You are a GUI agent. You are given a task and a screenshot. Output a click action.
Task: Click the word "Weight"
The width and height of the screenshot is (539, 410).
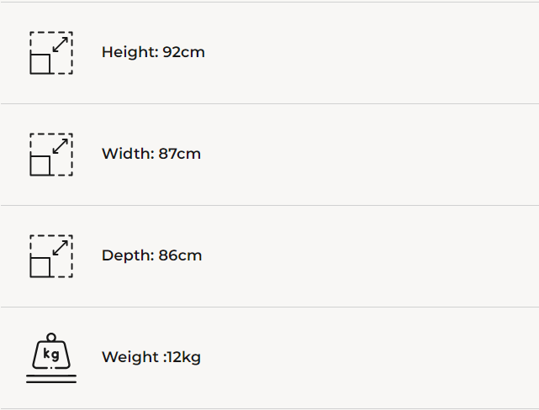click(x=129, y=357)
